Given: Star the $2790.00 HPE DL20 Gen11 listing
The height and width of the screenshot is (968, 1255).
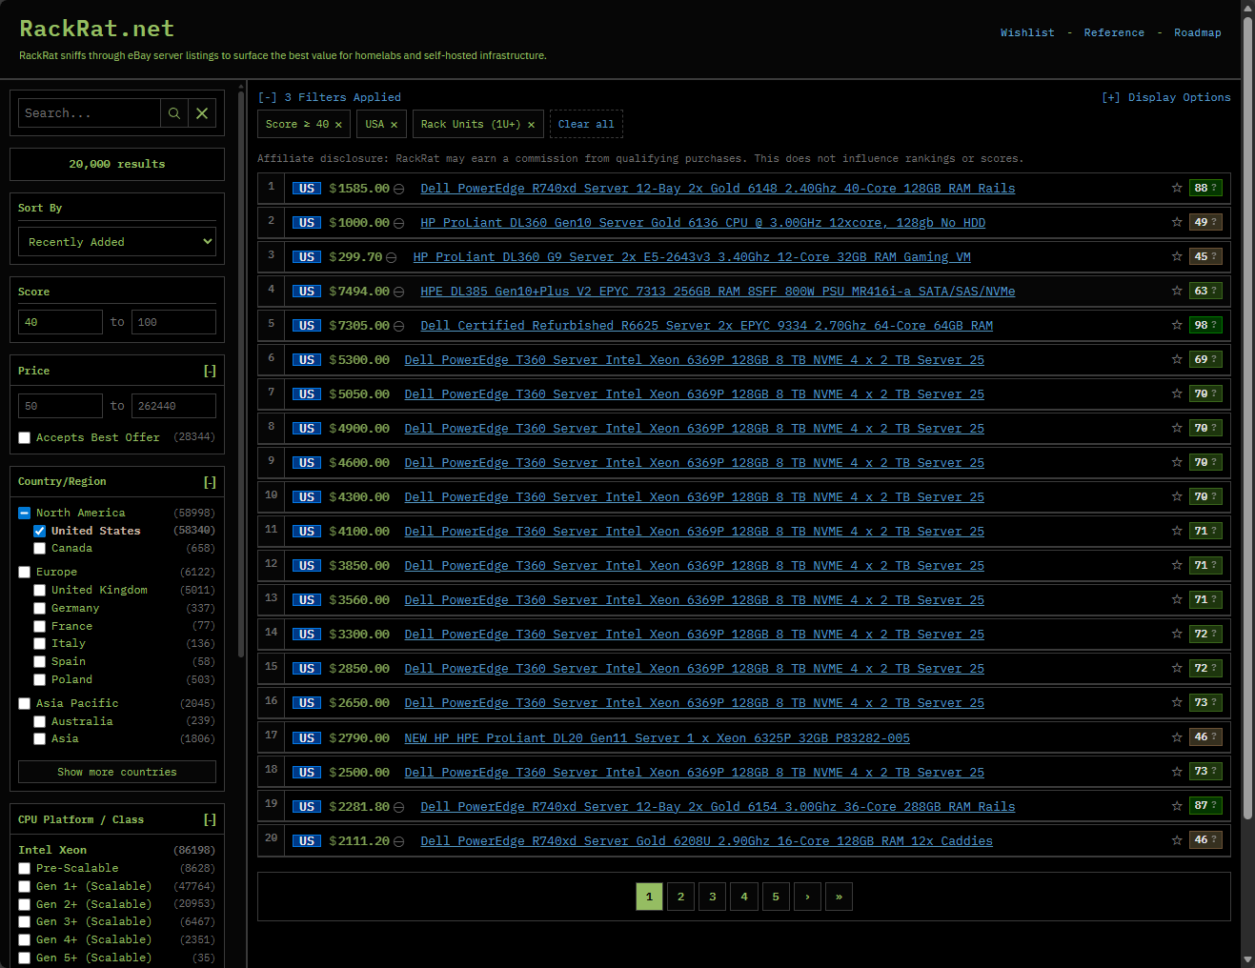Looking at the screenshot, I should 1177,736.
